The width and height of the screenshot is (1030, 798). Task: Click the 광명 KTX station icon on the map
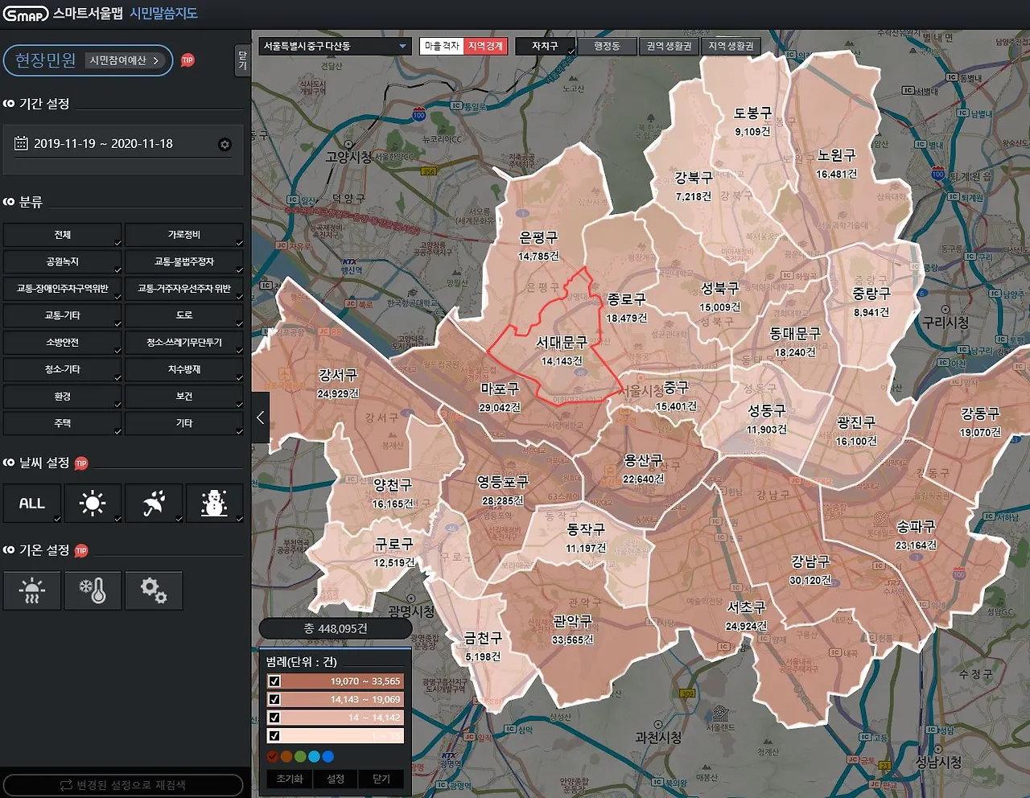point(449,756)
